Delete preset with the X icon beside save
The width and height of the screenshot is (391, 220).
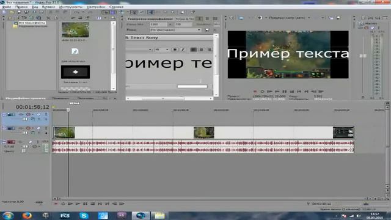point(214,30)
